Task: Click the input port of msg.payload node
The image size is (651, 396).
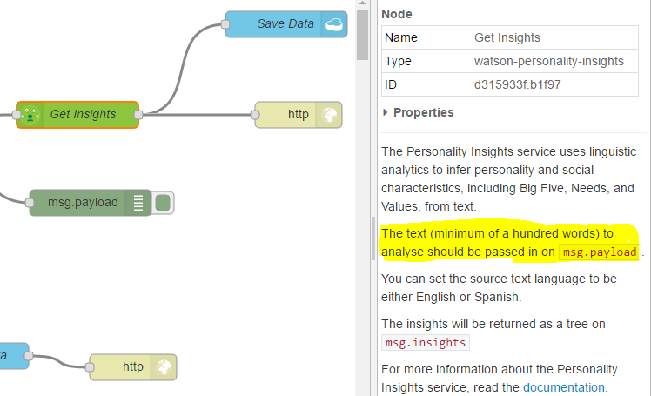Action: [x=30, y=203]
